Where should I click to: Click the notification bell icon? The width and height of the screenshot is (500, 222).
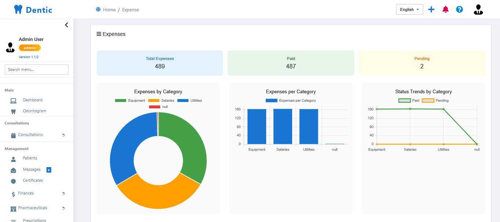point(445,10)
